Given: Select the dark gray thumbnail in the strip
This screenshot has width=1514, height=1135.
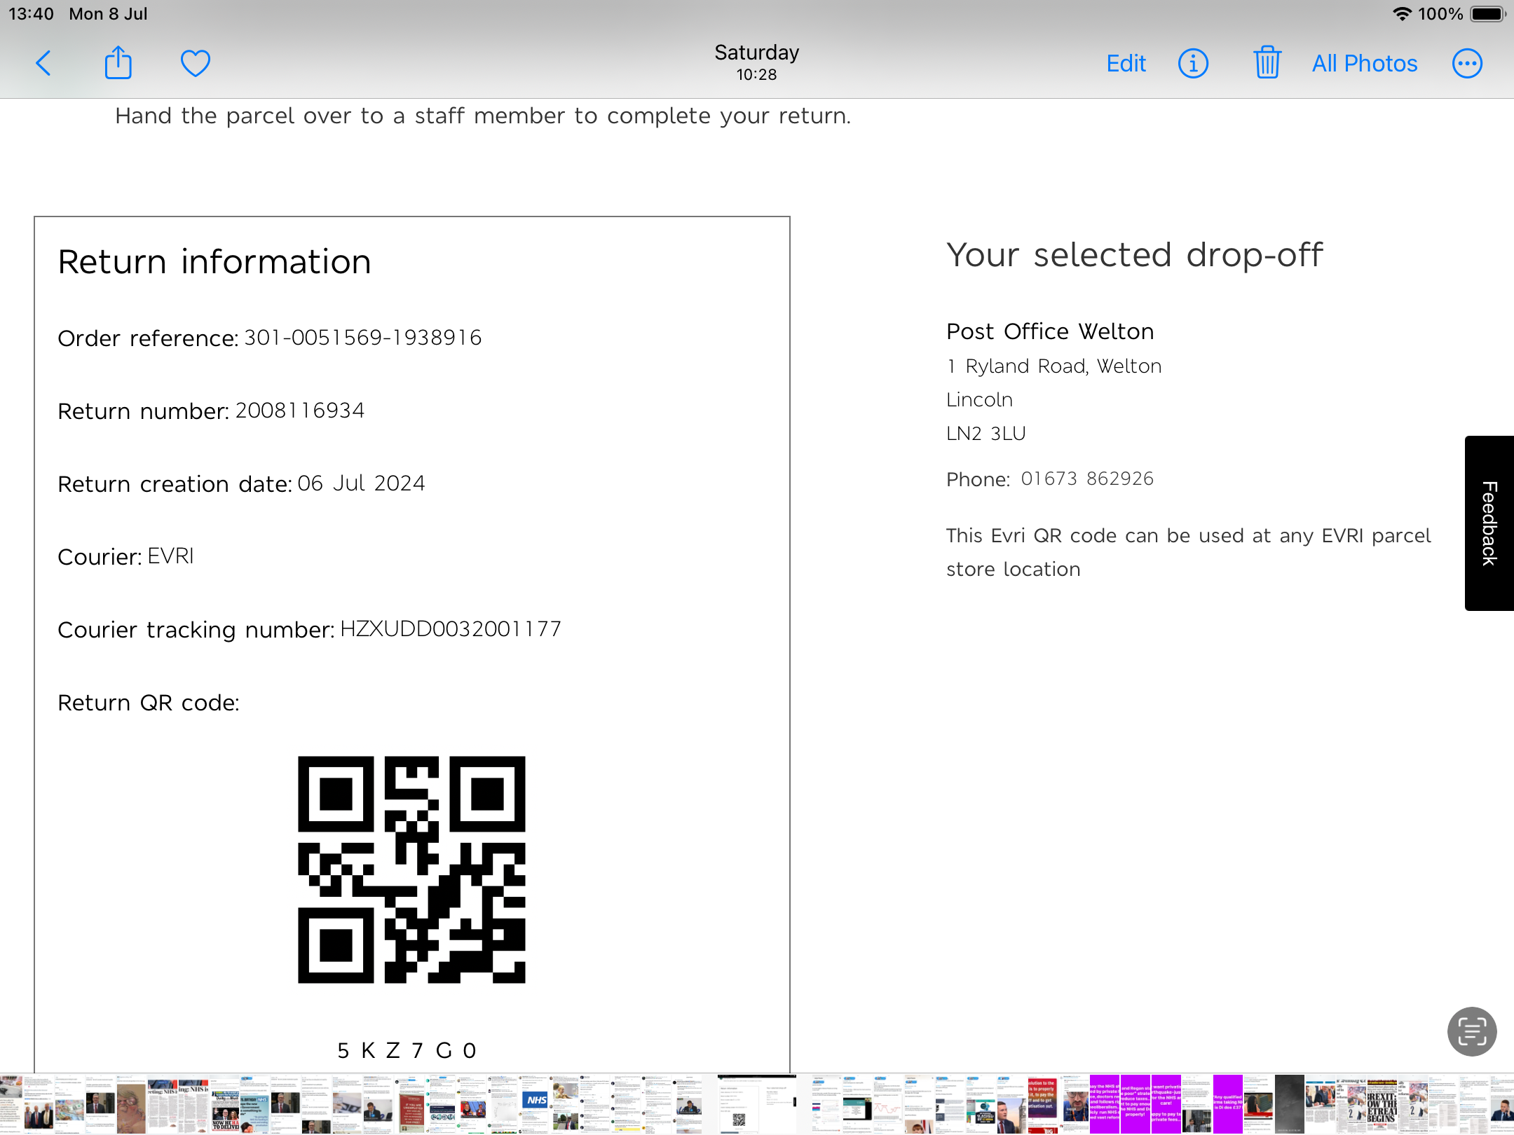Looking at the screenshot, I should pyautogui.click(x=1288, y=1104).
